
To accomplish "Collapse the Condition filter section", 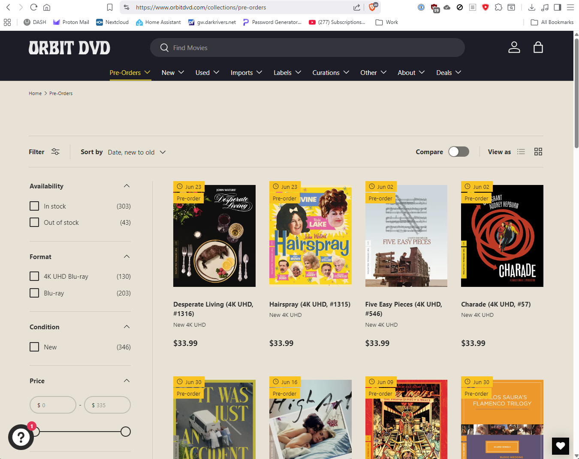I will pyautogui.click(x=127, y=327).
